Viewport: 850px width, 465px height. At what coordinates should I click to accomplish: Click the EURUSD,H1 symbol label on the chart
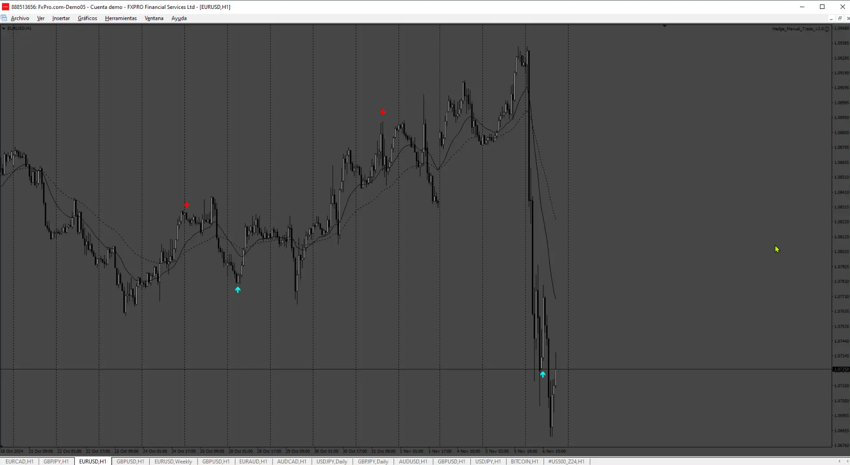pos(19,28)
